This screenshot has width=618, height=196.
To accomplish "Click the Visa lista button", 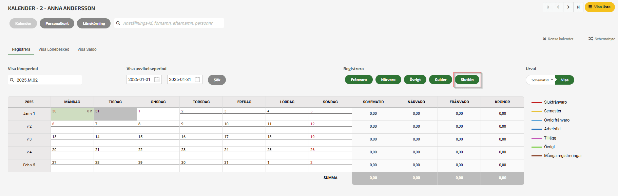I will pyautogui.click(x=599, y=7).
